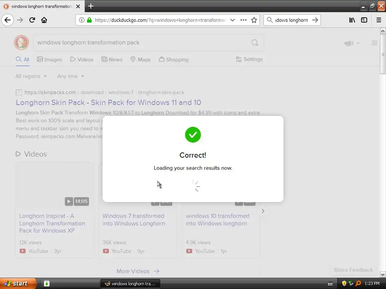Click the green padlock security icon
Image resolution: width=386 pixels, height=289 pixels.
[x=89, y=20]
